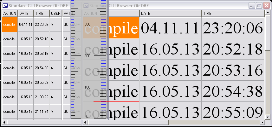Select 21:09:22 time cell in small-font window
The width and height of the screenshot is (272, 127).
42,97
